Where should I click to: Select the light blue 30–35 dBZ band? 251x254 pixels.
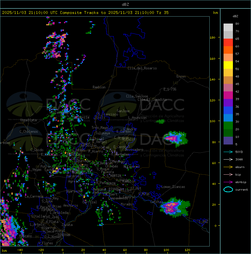coord(228,118)
